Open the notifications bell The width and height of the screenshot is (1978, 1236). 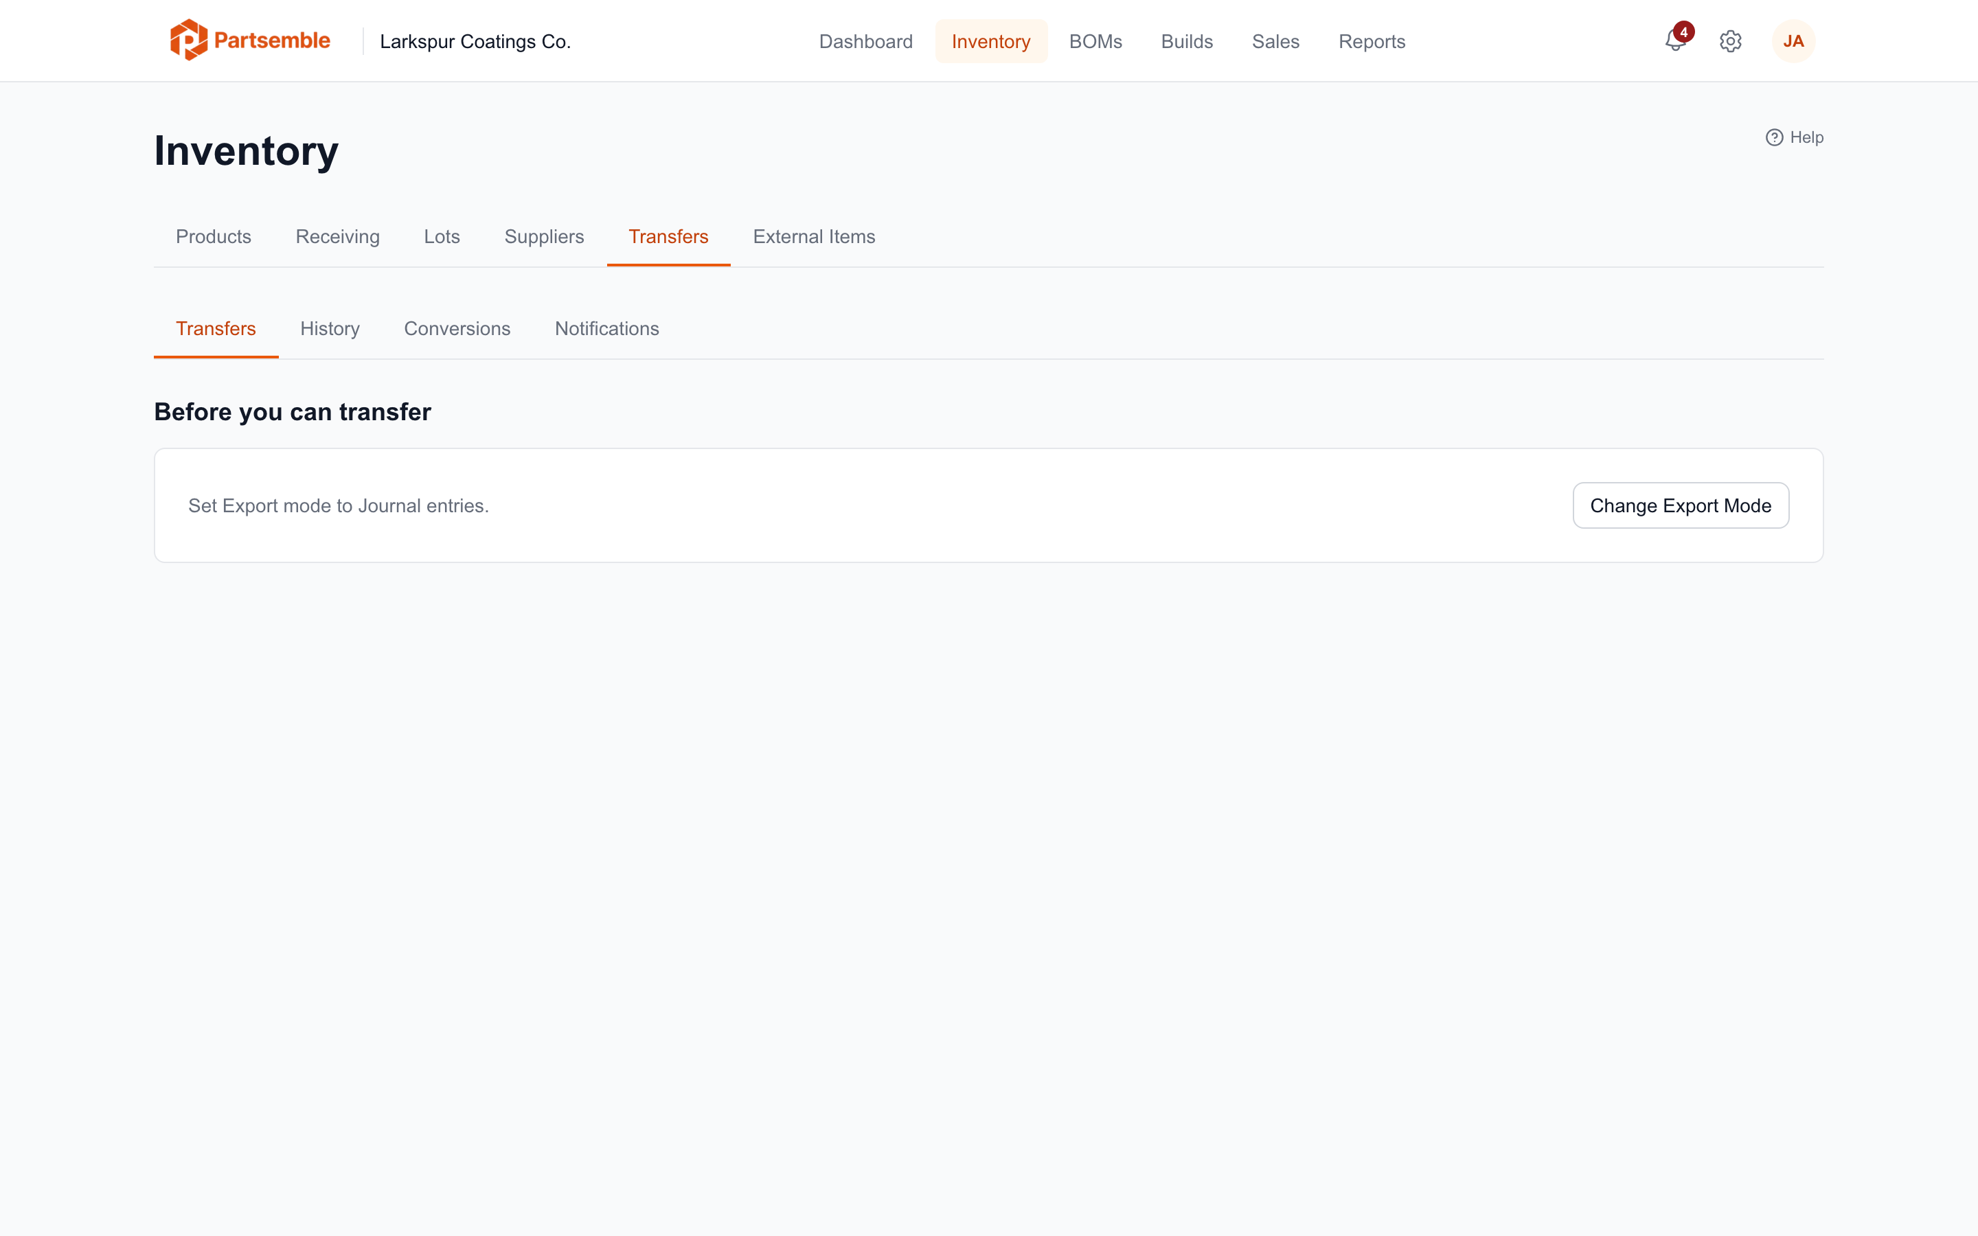(x=1676, y=40)
